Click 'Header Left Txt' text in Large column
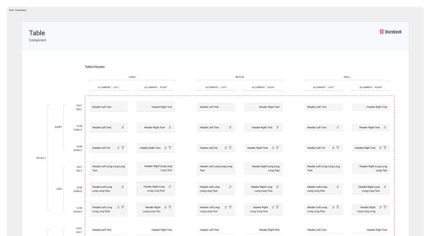The width and height of the screenshot is (431, 236). tap(101, 148)
